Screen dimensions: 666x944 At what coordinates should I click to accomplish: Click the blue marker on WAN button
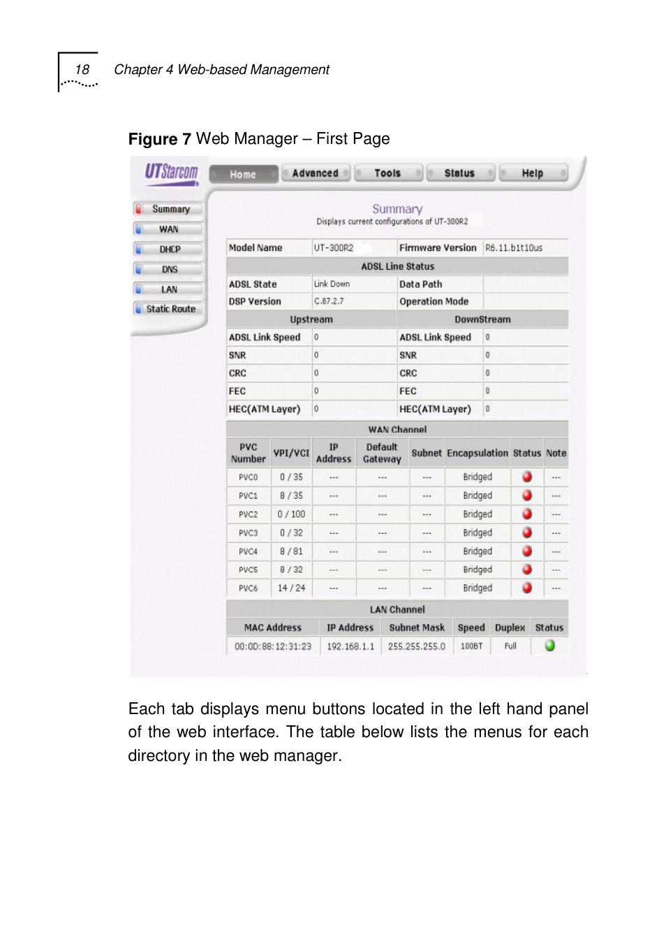point(138,229)
